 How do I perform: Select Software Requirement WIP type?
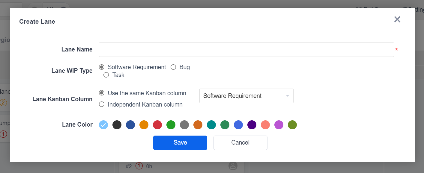point(102,67)
